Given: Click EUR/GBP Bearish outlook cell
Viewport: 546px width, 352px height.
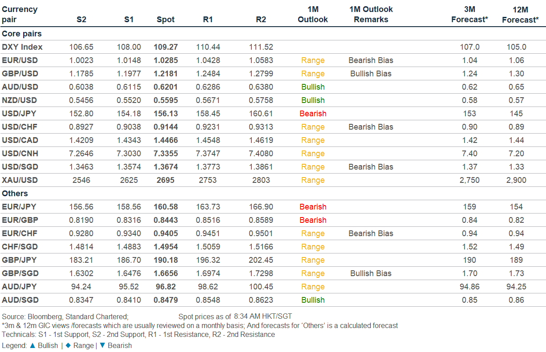Looking at the screenshot, I should tap(313, 220).
